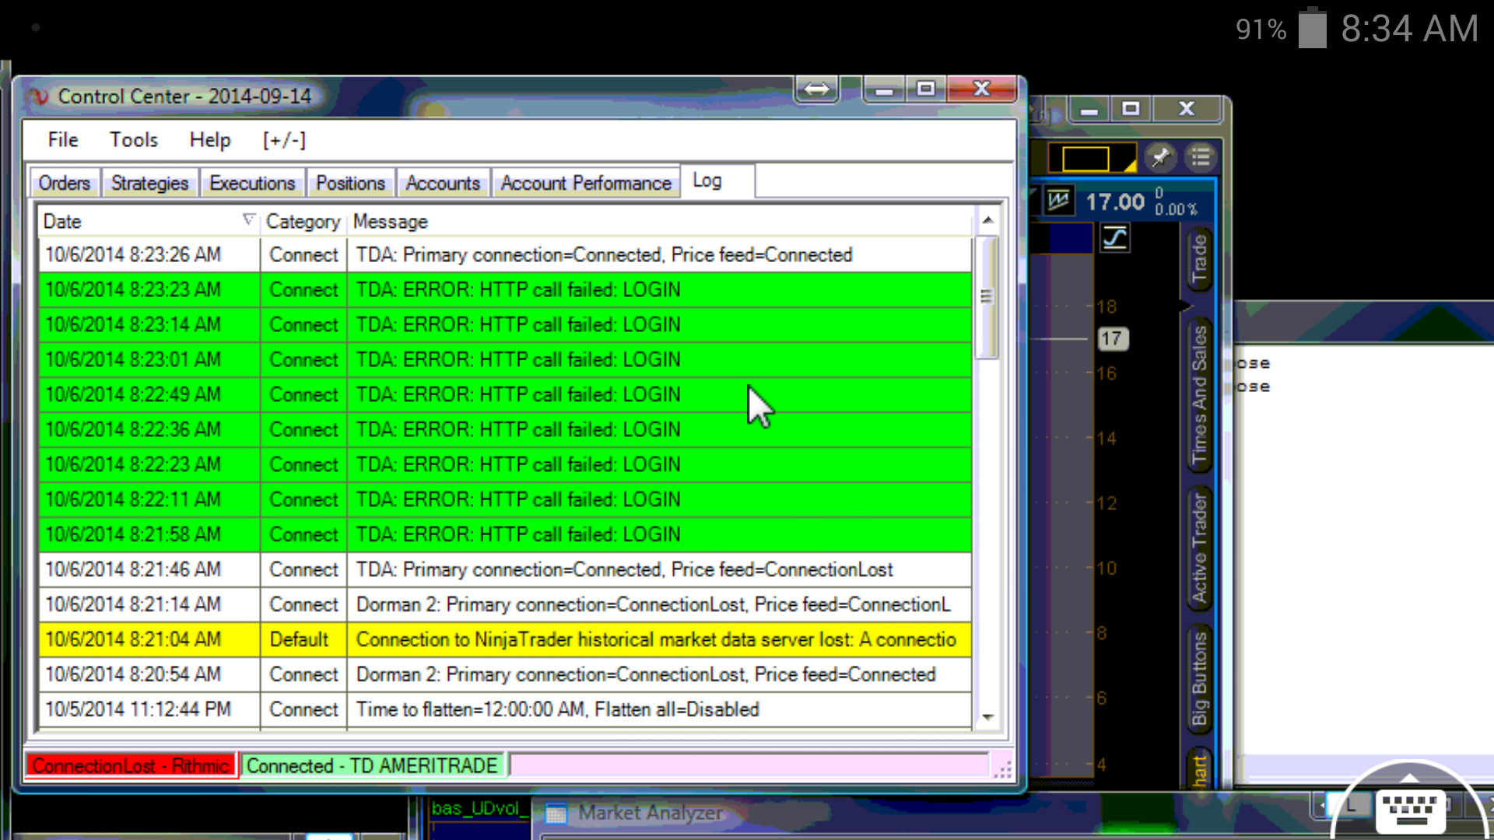Click the NinjaTrader logo in title bar
Image resolution: width=1494 pixels, height=840 pixels.
tap(37, 96)
